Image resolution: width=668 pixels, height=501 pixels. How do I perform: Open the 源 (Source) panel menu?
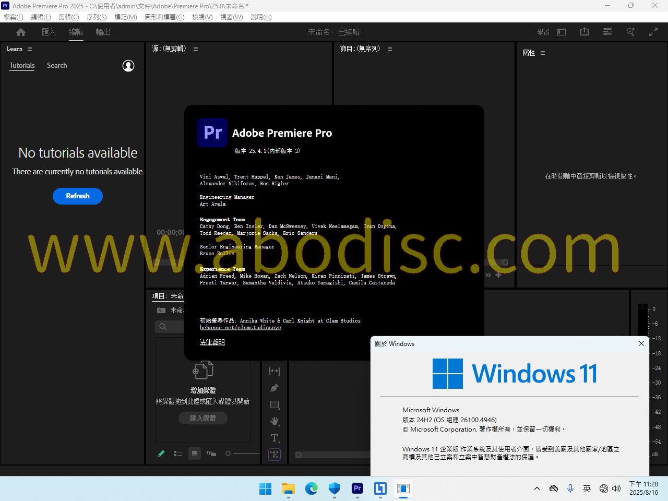pyautogui.click(x=196, y=49)
